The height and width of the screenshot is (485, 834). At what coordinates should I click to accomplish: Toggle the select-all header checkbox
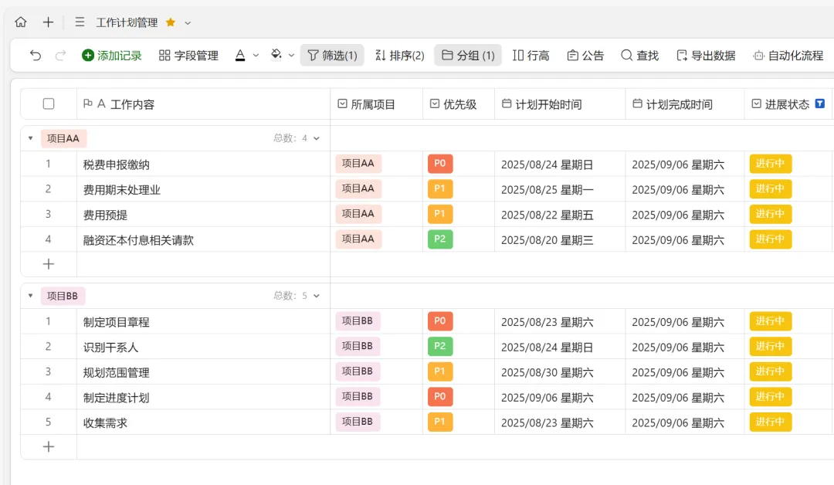coord(49,104)
